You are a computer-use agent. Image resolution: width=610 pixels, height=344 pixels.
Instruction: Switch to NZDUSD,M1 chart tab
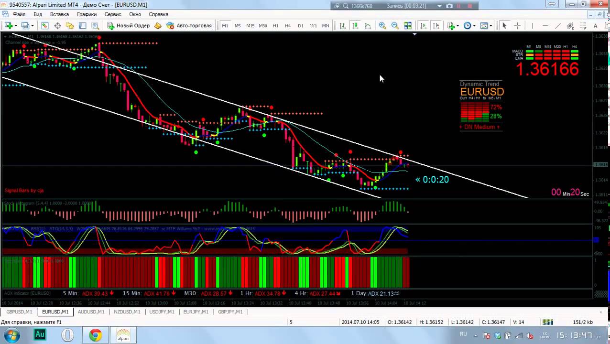[x=127, y=312]
